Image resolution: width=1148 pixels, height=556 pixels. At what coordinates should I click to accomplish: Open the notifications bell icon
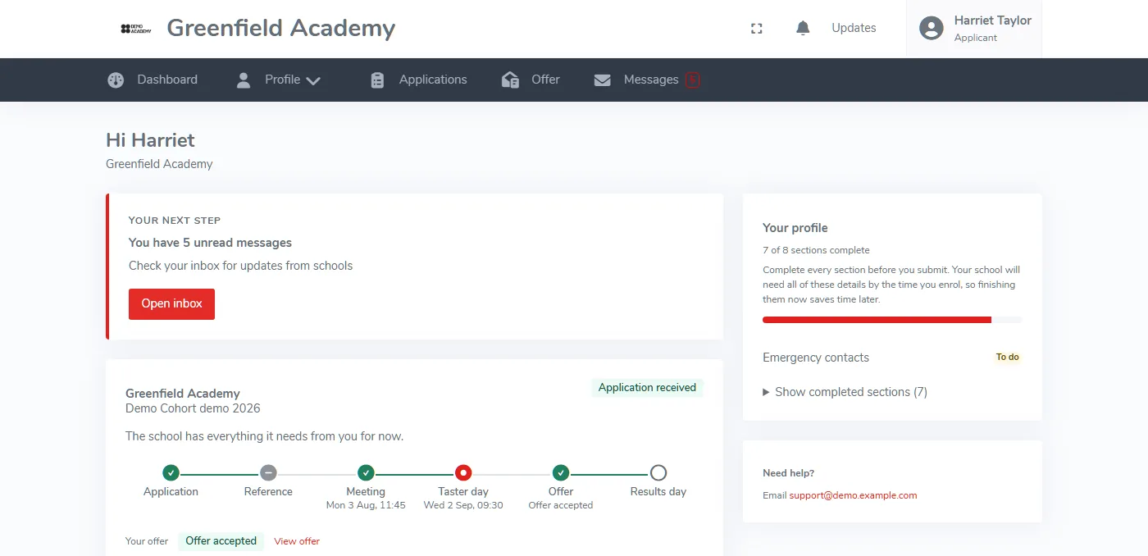click(x=803, y=28)
